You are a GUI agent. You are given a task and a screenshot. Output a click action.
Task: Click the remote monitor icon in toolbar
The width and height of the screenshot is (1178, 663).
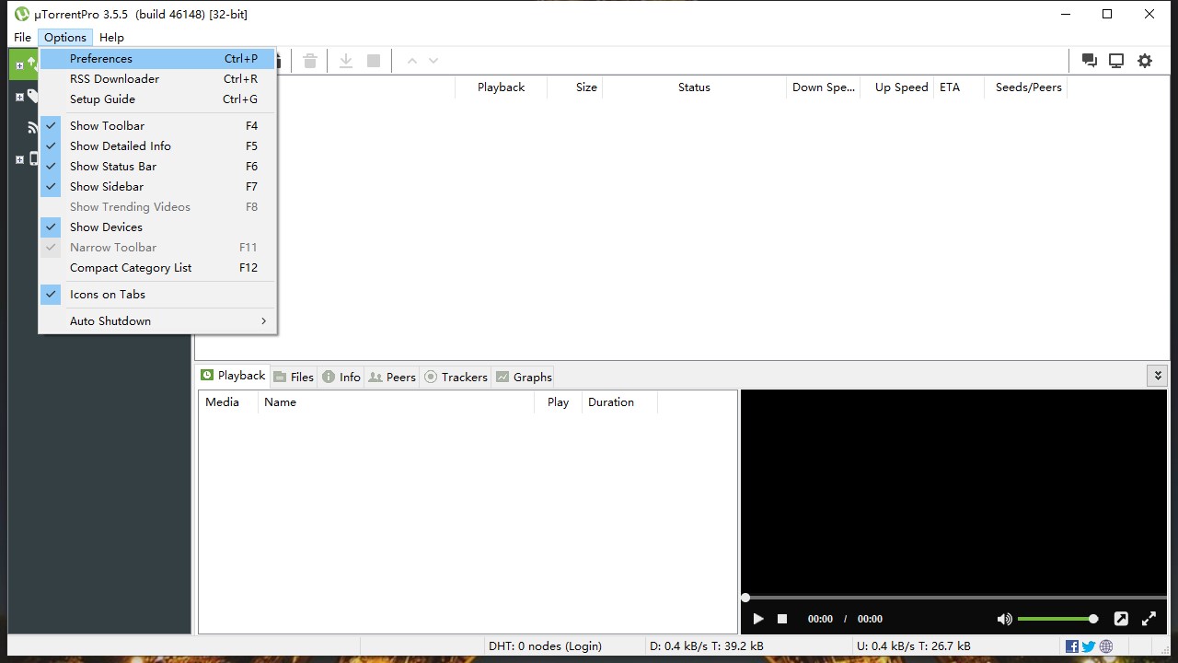[x=1116, y=61]
